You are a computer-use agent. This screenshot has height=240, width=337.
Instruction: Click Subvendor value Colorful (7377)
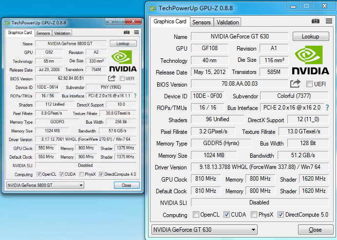[294, 96]
